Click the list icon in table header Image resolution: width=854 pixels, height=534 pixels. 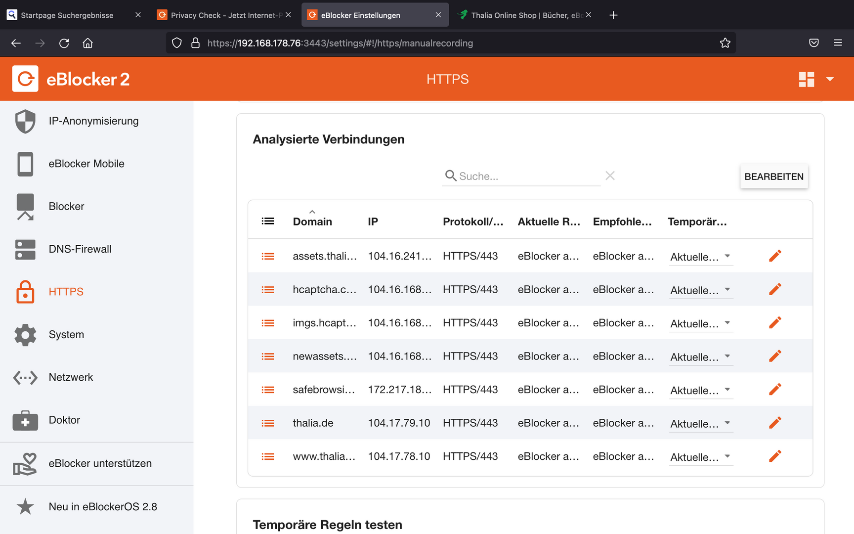[268, 221]
